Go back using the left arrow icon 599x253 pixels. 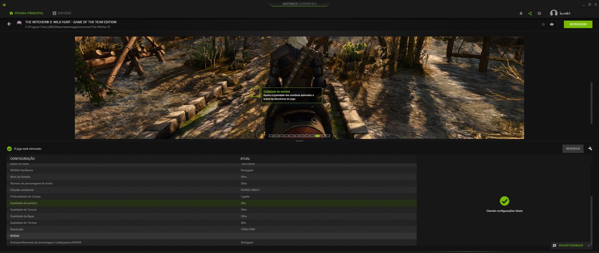[x=9, y=24]
